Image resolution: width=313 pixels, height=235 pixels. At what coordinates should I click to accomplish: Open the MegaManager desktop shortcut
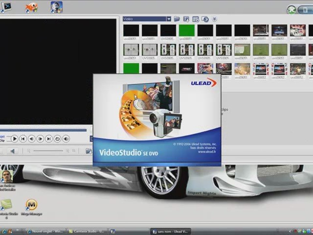click(32, 207)
